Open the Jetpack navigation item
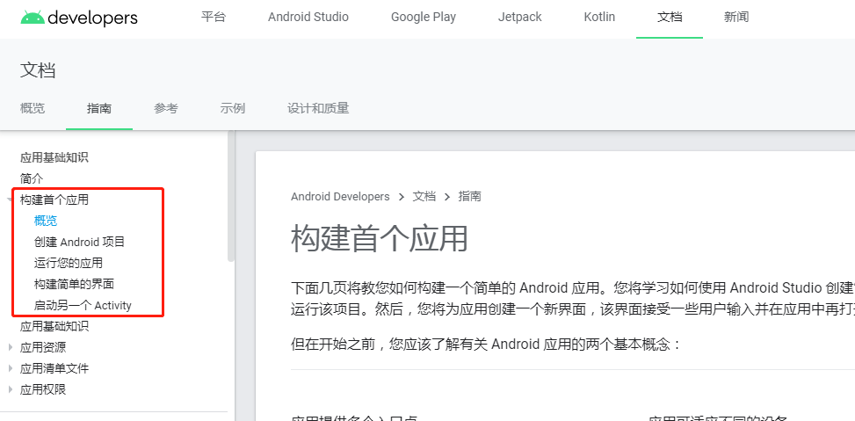This screenshot has width=855, height=421. pyautogui.click(x=519, y=17)
